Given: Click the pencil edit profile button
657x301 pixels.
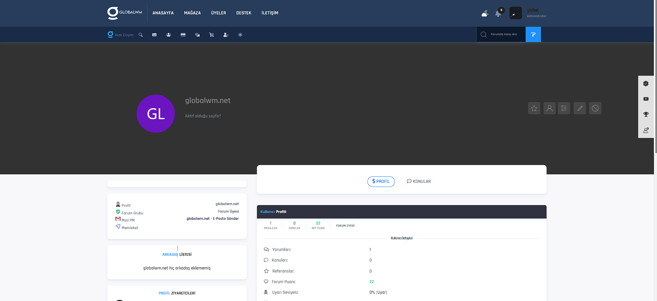Looking at the screenshot, I should click(x=579, y=109).
